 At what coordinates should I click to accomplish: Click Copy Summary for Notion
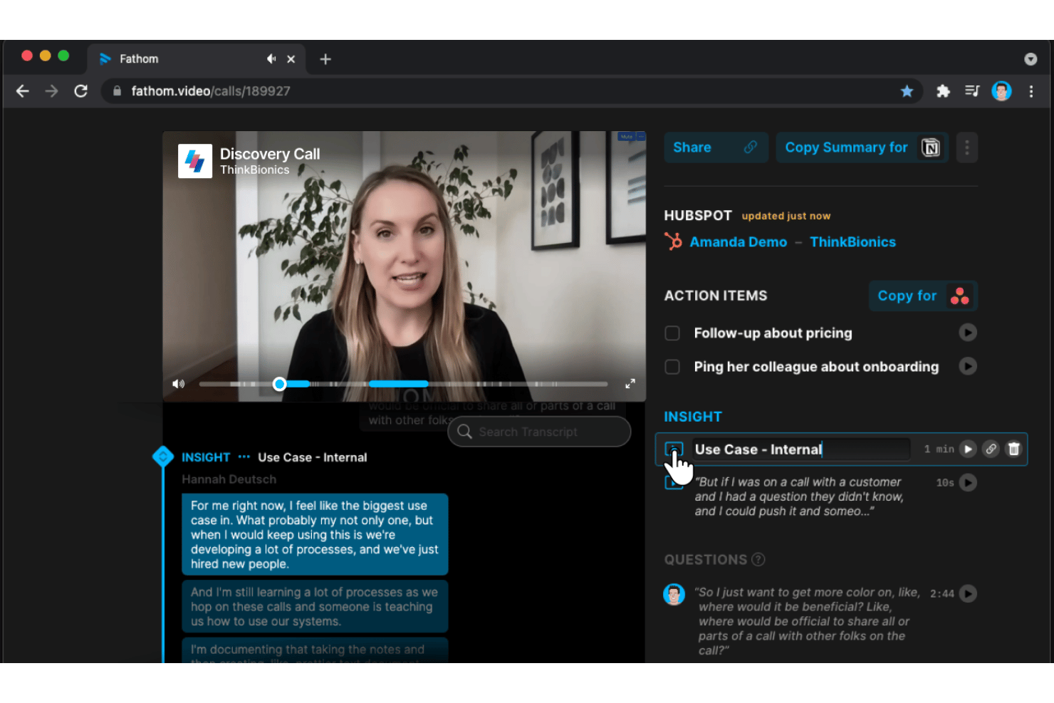(x=862, y=147)
